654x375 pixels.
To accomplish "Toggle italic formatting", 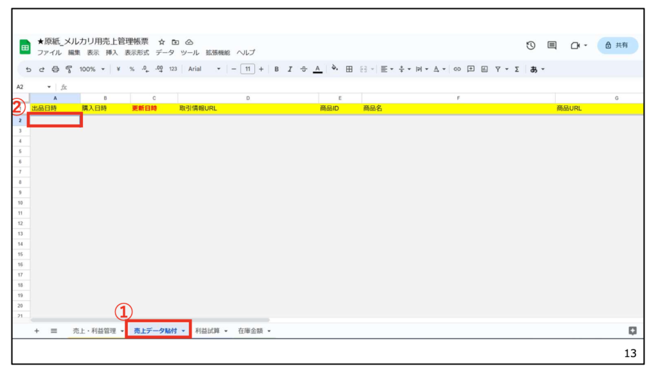I will click(x=290, y=69).
